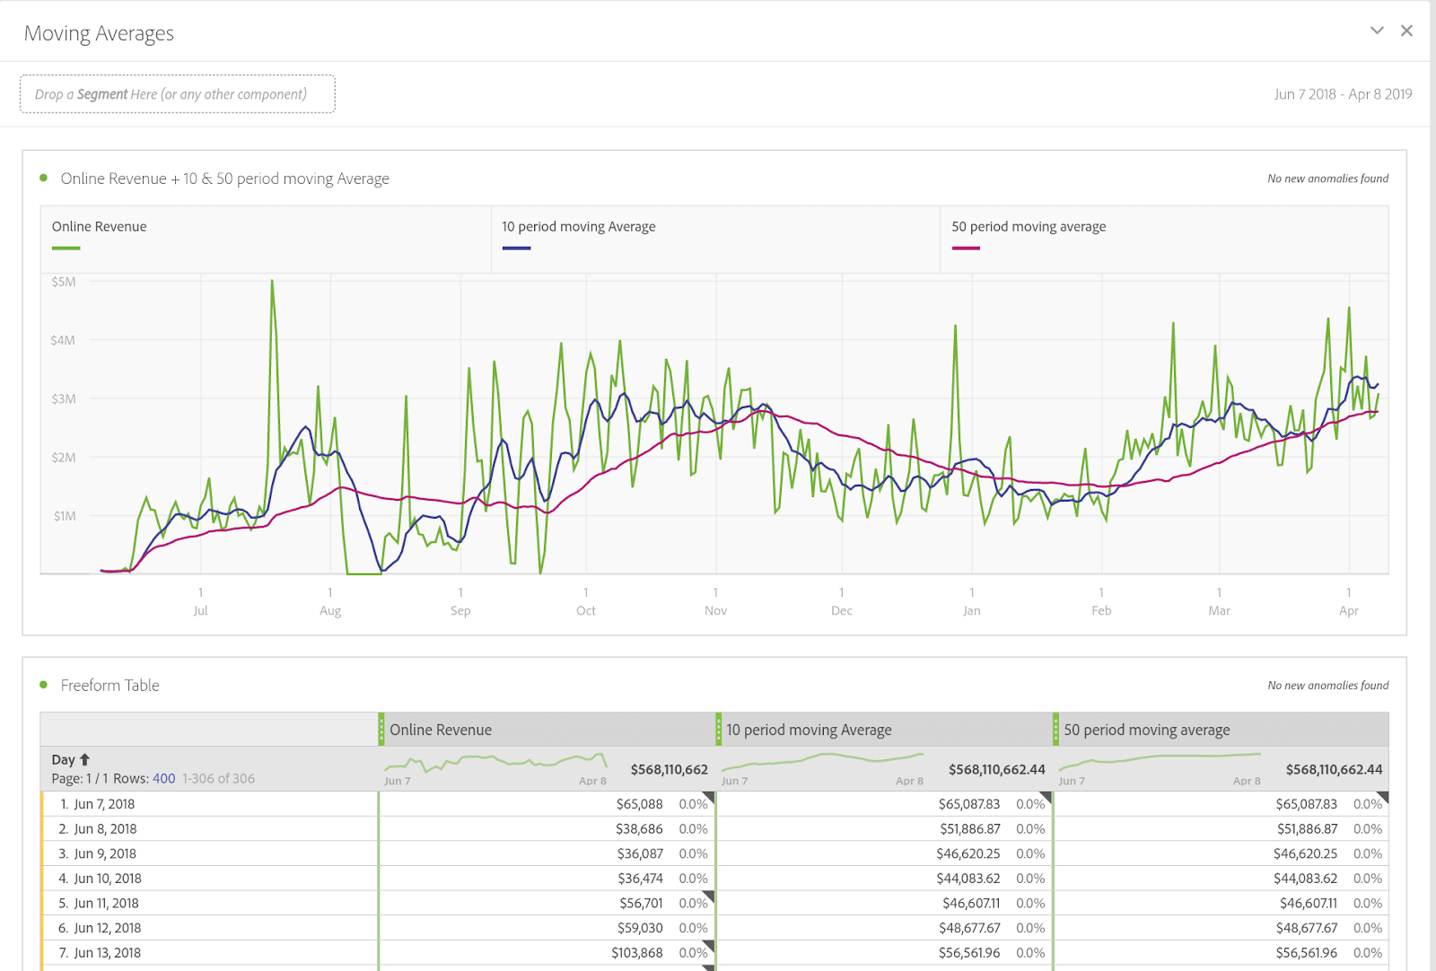Toggle the 50 period moving average legend series
1436x971 pixels.
pos(1164,240)
